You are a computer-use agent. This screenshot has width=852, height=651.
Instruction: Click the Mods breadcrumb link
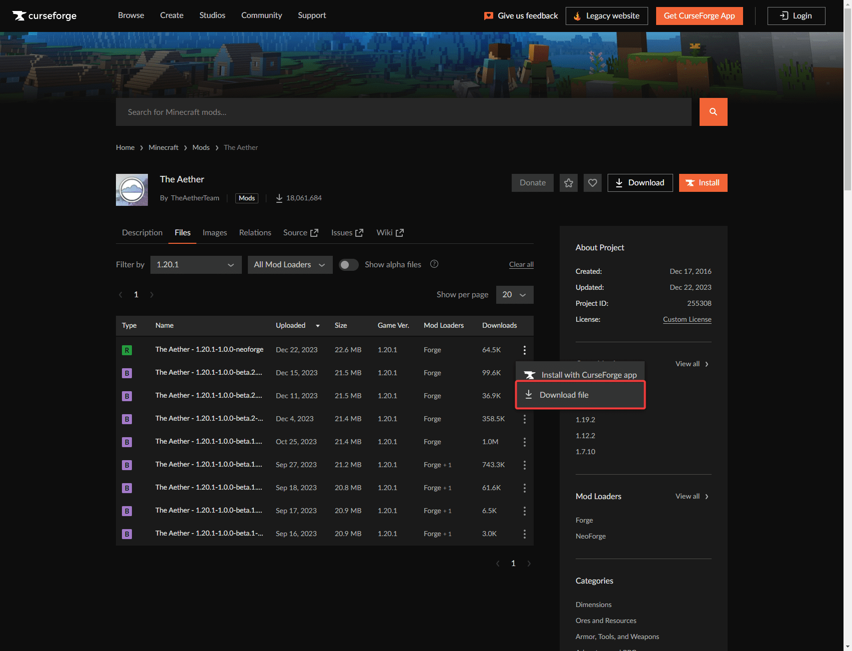201,147
